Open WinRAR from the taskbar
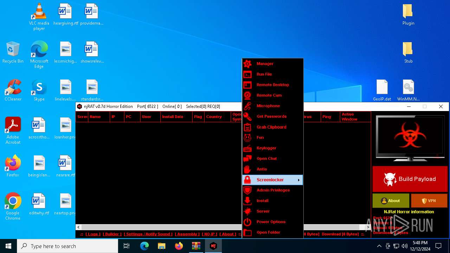This screenshot has height=253, width=450. (x=196, y=246)
